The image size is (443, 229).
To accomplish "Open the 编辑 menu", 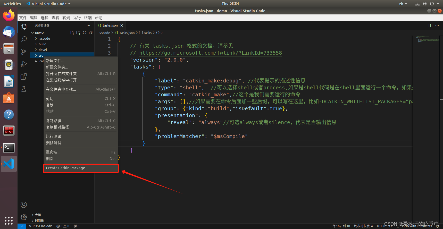I will [34, 18].
